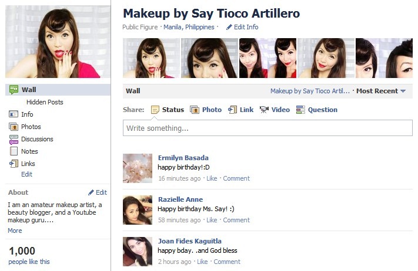
Task: Click the Video camera icon in Share bar
Action: pyautogui.click(x=264, y=110)
